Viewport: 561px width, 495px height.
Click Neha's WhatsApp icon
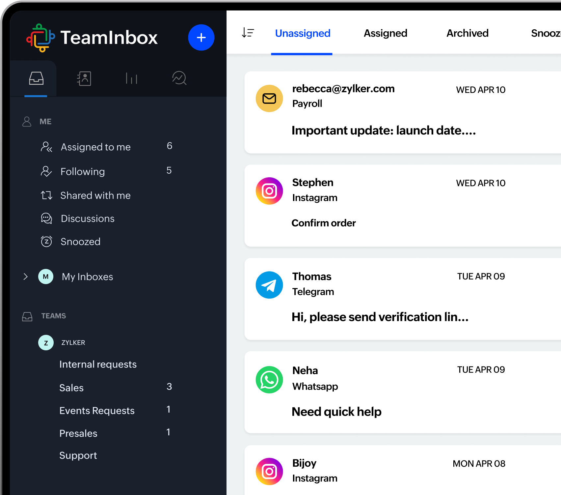(x=269, y=380)
